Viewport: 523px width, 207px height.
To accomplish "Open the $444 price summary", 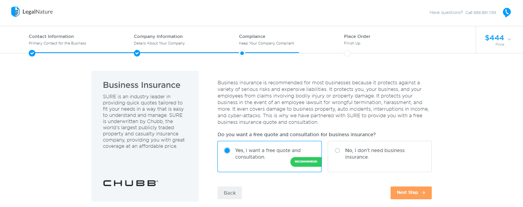I will click(x=494, y=38).
